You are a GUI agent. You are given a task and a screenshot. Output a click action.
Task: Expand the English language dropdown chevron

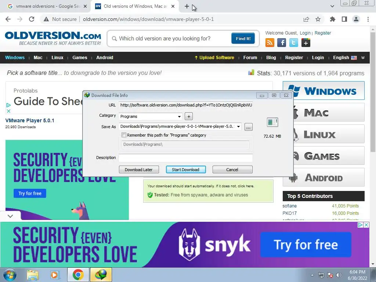[x=363, y=58]
